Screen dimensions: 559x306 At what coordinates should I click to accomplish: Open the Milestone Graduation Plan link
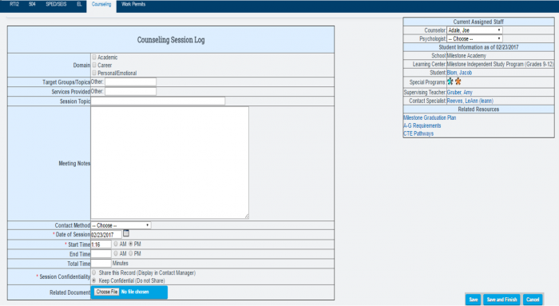[430, 117]
